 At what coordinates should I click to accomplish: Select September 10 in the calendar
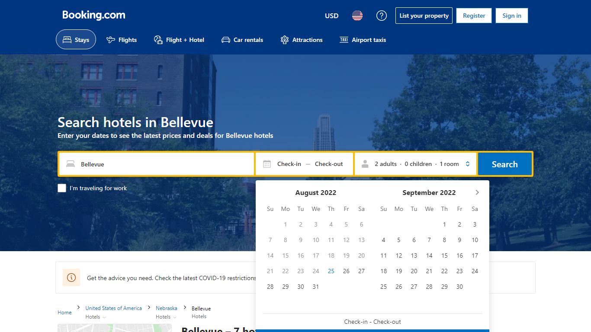click(475, 240)
